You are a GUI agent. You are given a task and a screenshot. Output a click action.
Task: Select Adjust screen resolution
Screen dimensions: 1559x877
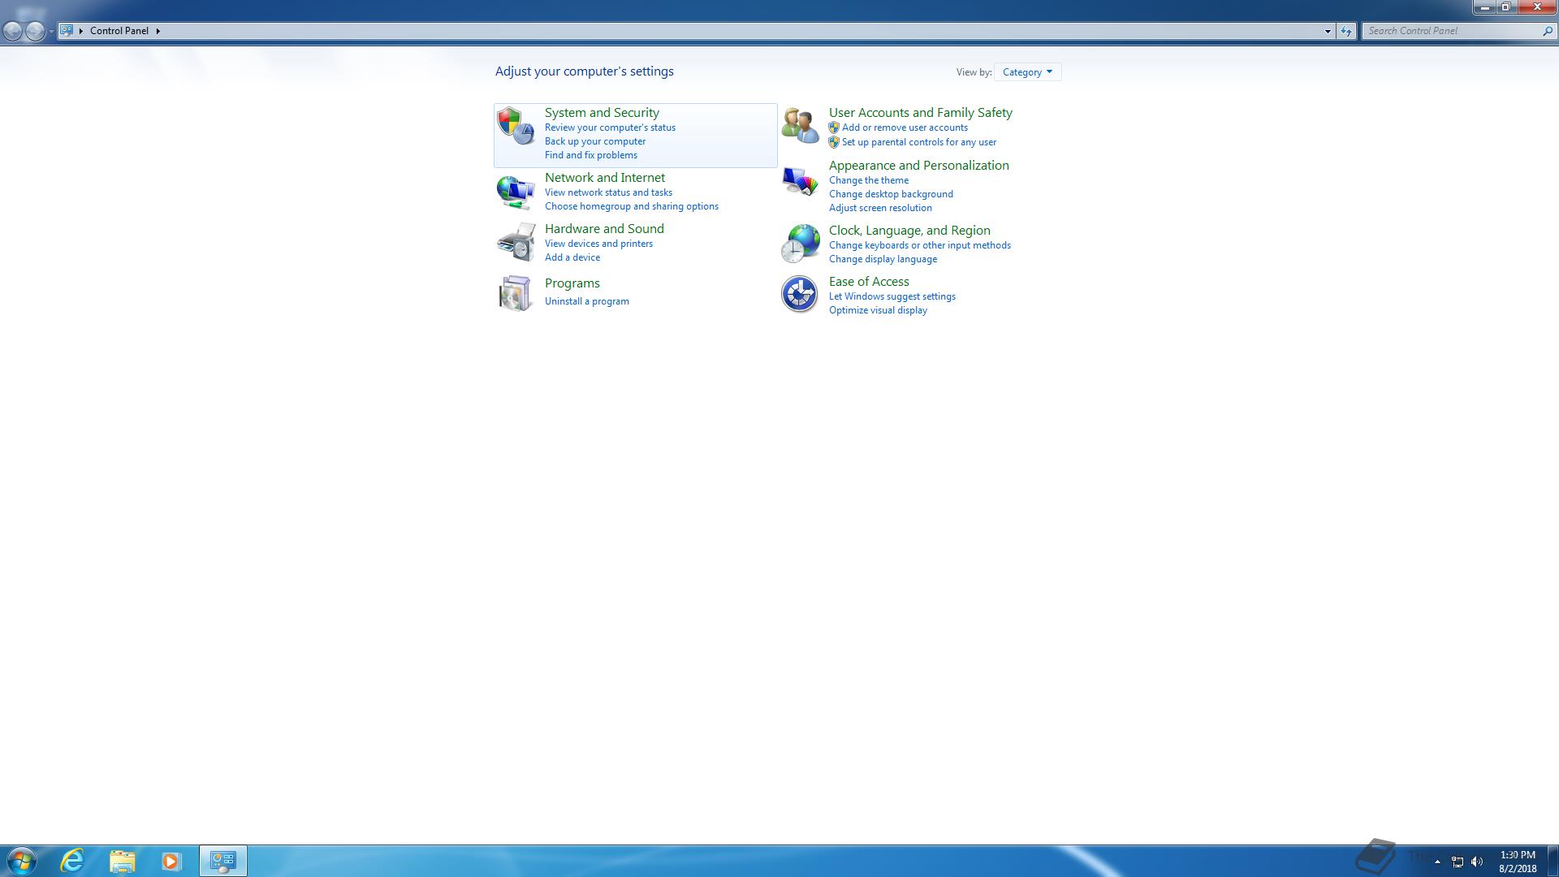point(880,208)
